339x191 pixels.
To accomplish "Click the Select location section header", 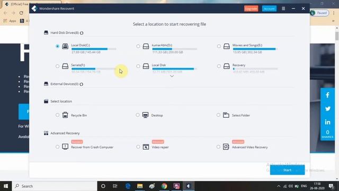I will click(x=61, y=101).
